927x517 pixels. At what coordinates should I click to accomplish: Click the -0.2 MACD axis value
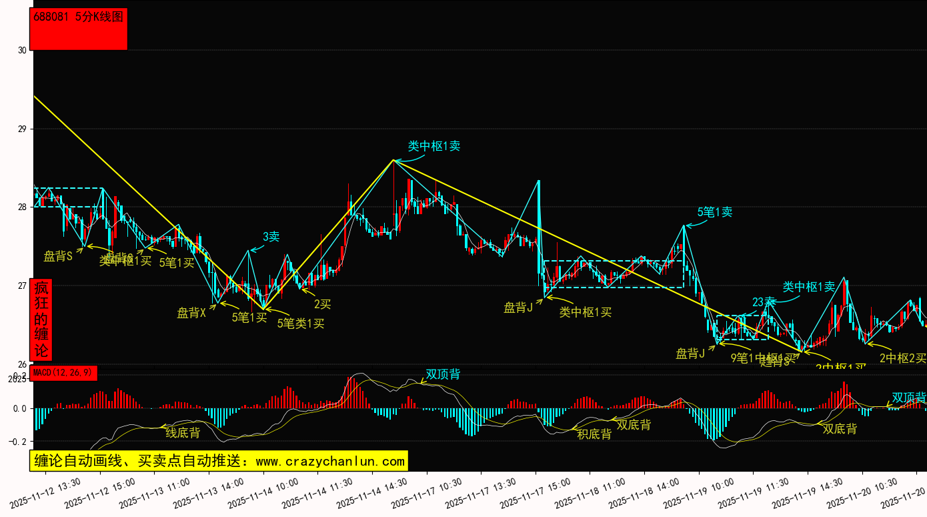coord(18,441)
